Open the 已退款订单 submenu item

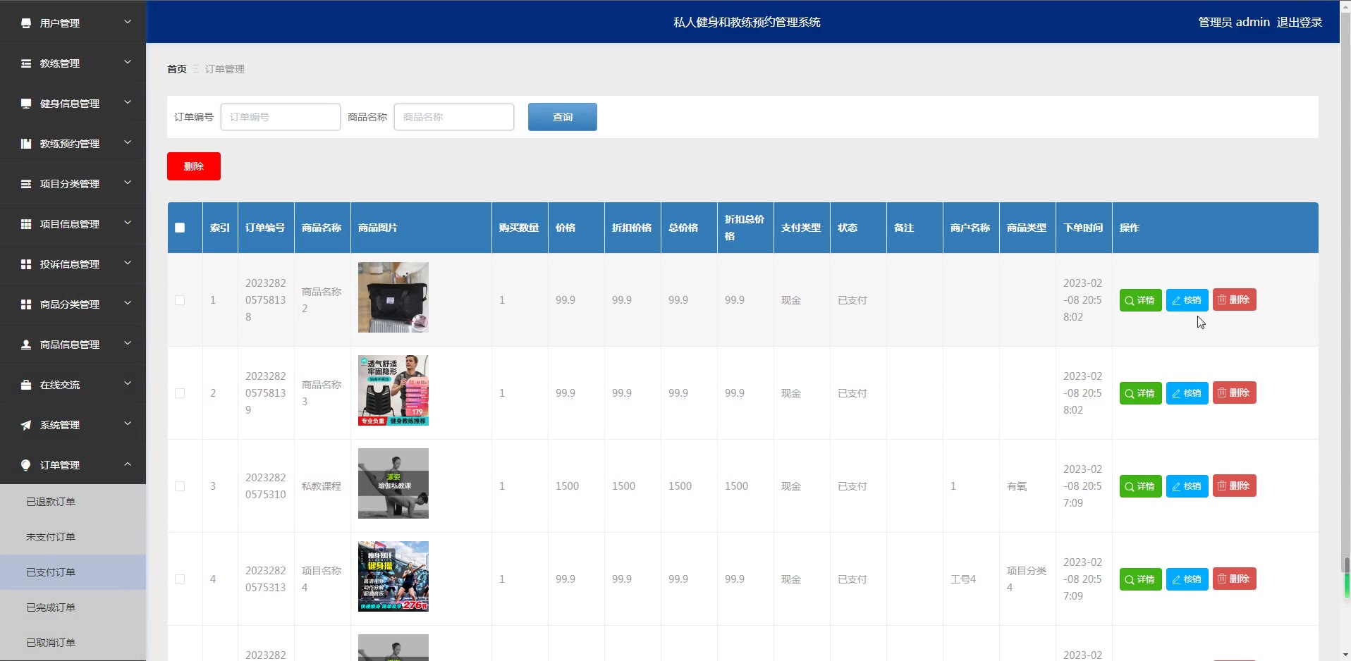coord(51,502)
